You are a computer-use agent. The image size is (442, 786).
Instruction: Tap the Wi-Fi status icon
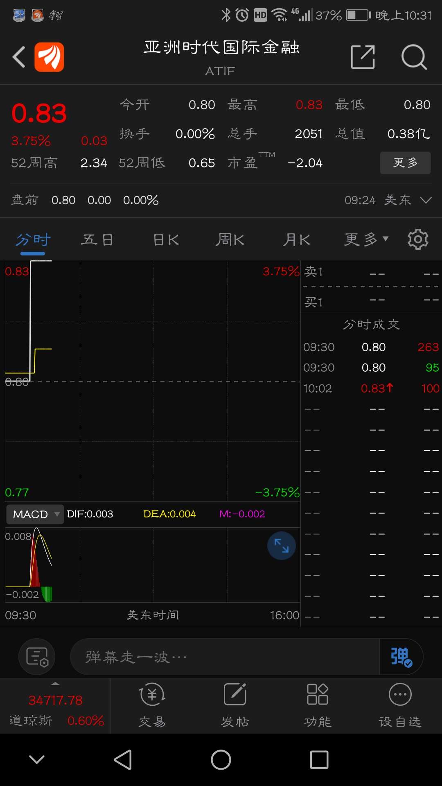[280, 16]
